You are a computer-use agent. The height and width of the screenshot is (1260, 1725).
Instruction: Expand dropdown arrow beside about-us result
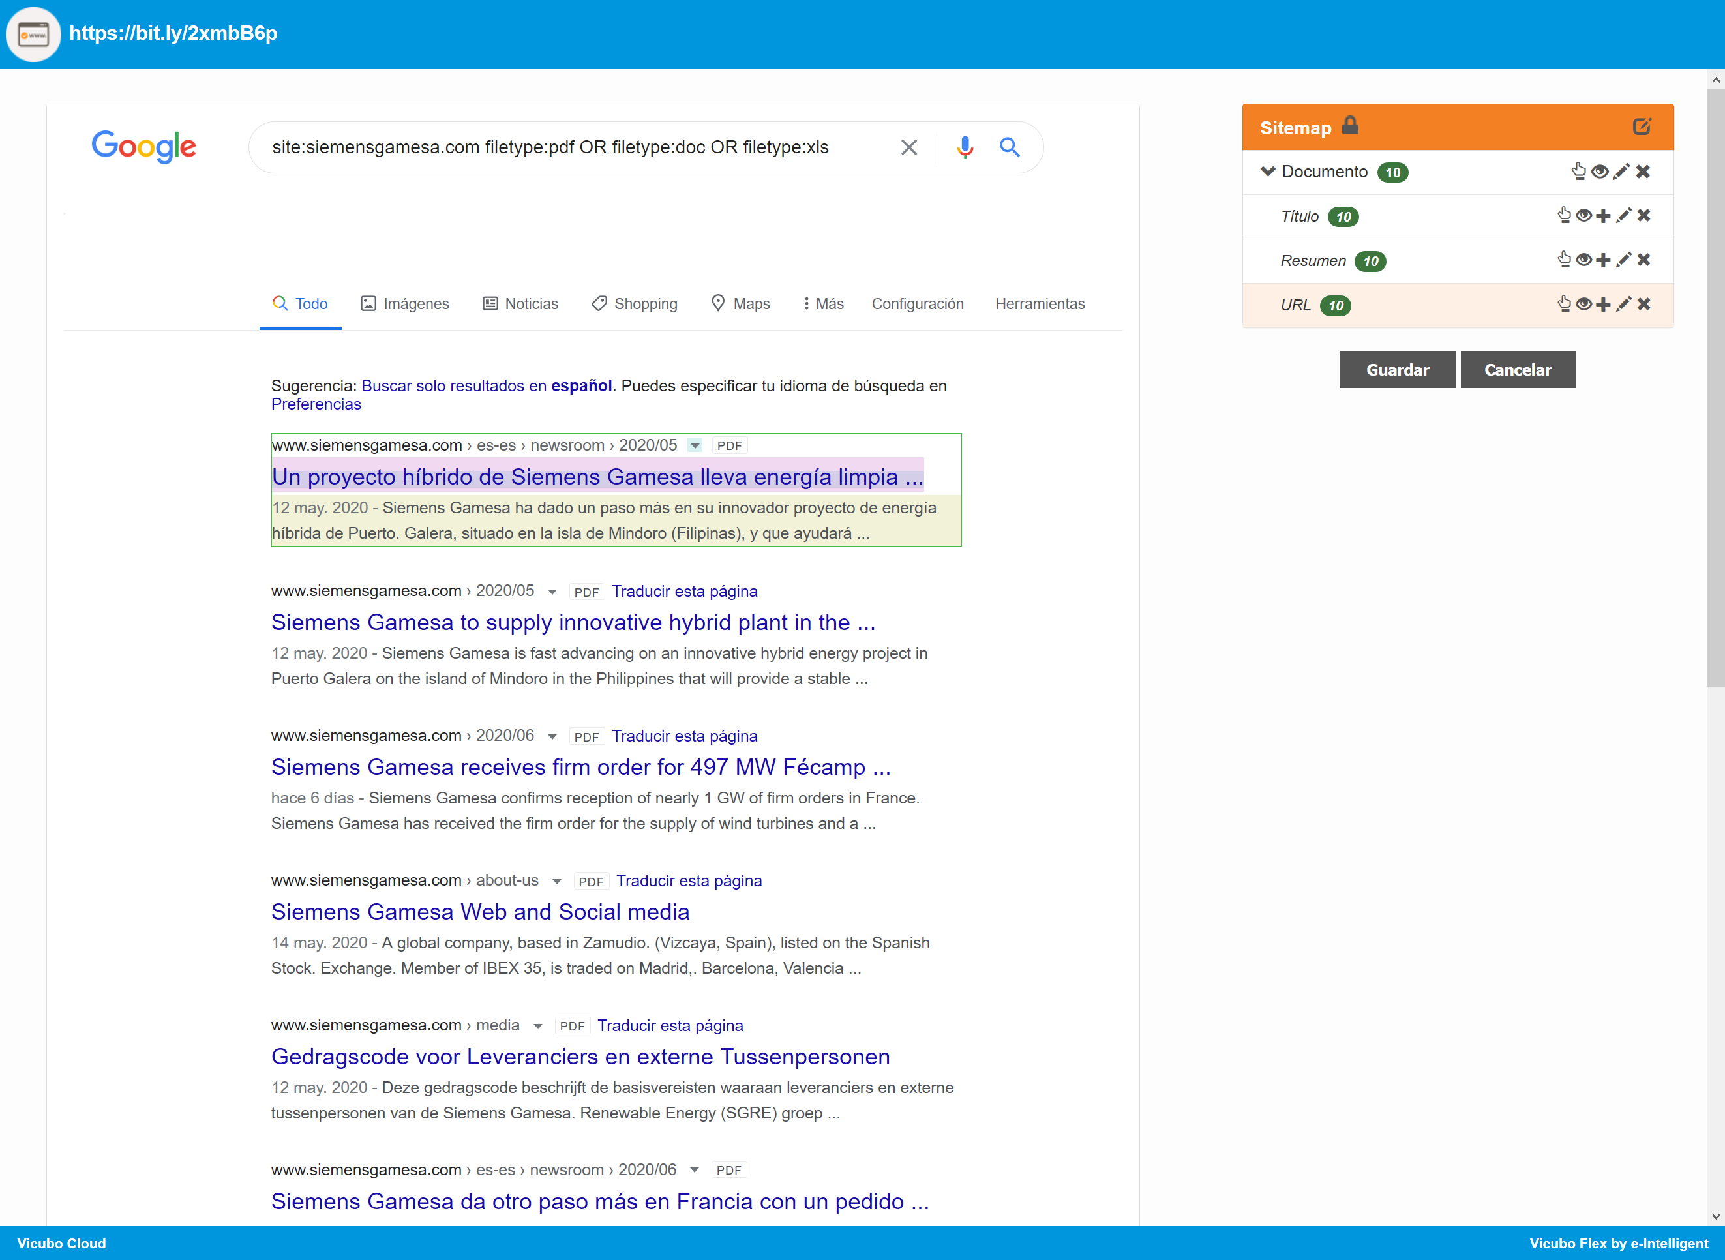(557, 882)
